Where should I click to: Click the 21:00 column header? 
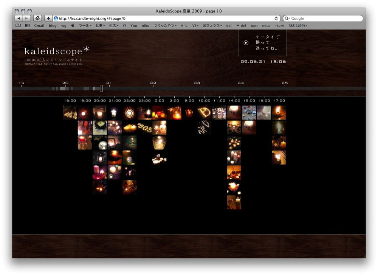click(x=115, y=101)
